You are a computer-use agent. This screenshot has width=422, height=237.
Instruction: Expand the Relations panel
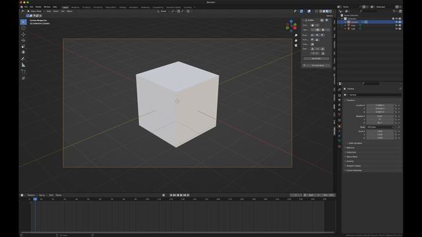pyautogui.click(x=350, y=147)
